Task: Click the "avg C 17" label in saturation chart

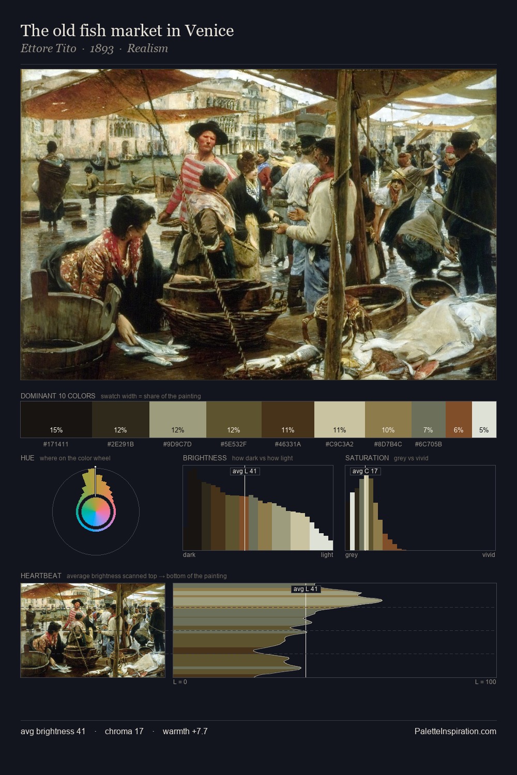Action: pos(365,471)
